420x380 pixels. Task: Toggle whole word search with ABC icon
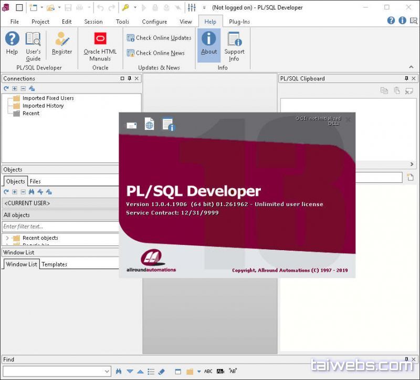[208, 372]
